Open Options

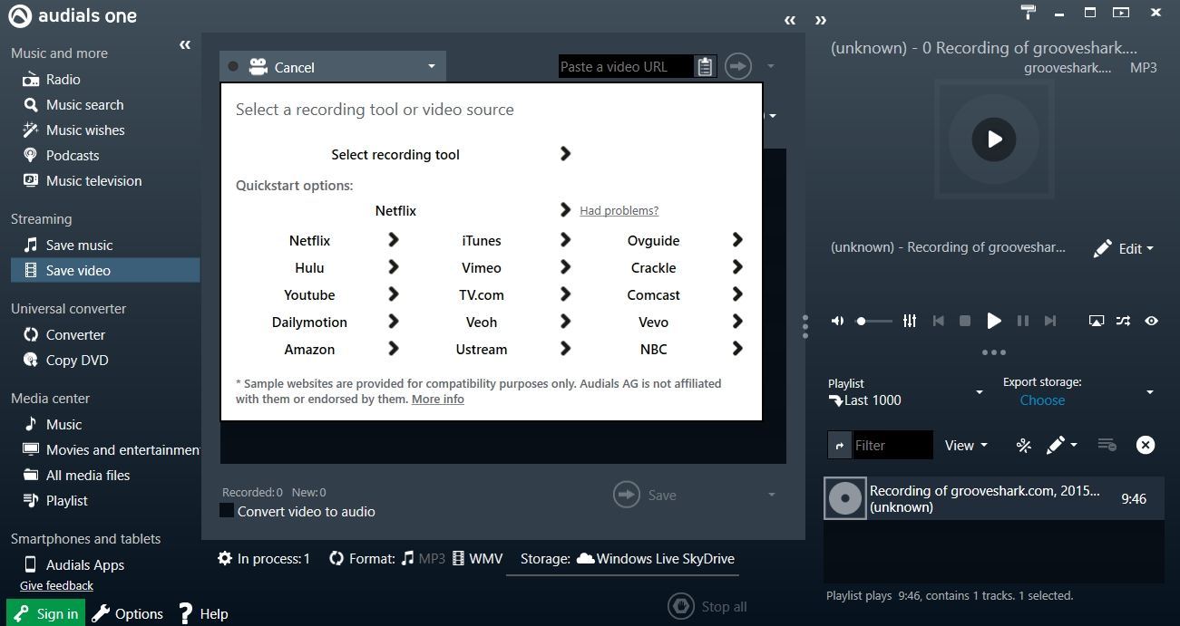128,613
